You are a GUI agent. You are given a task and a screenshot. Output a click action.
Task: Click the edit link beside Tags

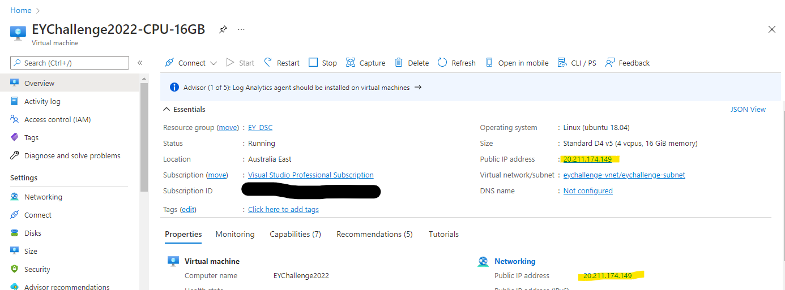coord(188,209)
